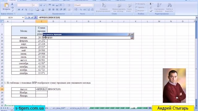Image resolution: width=198 pixels, height=111 pixels.
Task: Apply thousands separator 000 format
Action: (84, 10)
